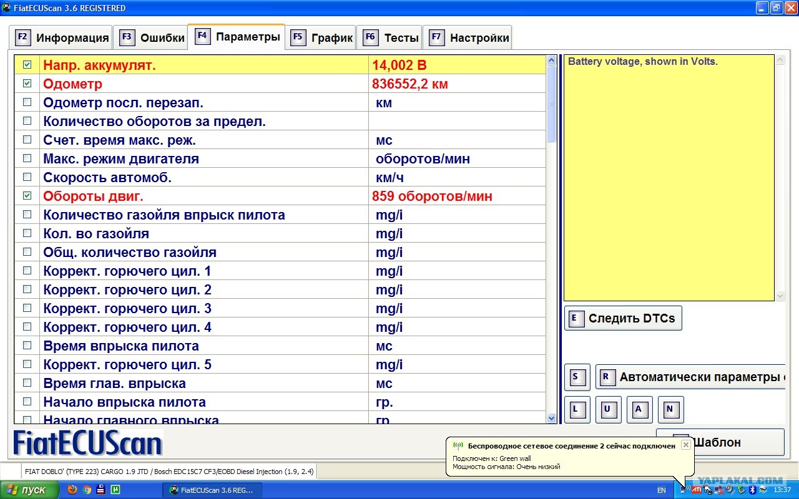Screen dimensions: 799x499
Task: Click the FiatECUScan logo
Action: 88,443
